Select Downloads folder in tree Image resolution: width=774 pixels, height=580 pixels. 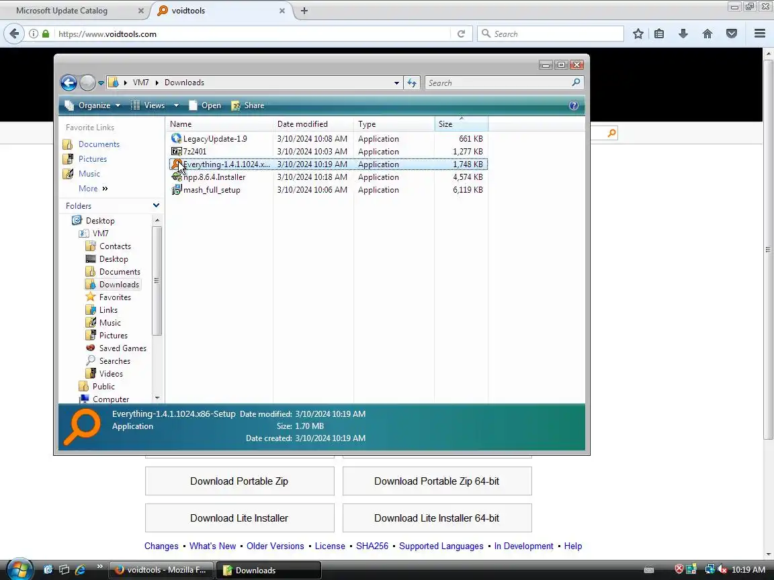click(x=119, y=285)
